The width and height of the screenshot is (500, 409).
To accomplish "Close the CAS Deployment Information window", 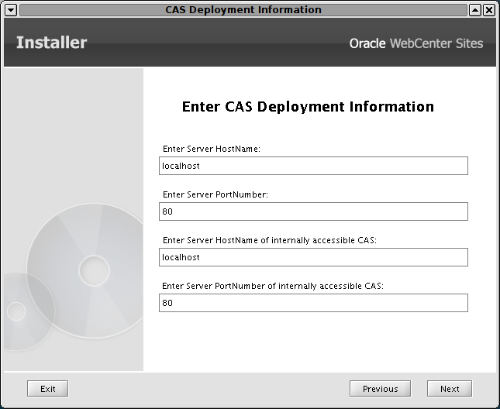I will point(488,10).
